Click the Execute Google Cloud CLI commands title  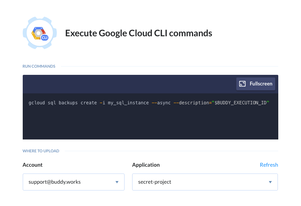point(139,33)
